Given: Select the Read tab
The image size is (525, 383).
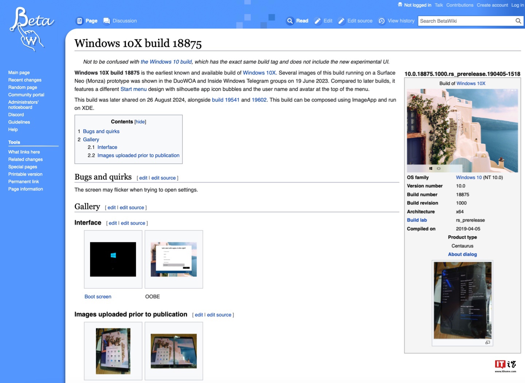Looking at the screenshot, I should pos(302,21).
